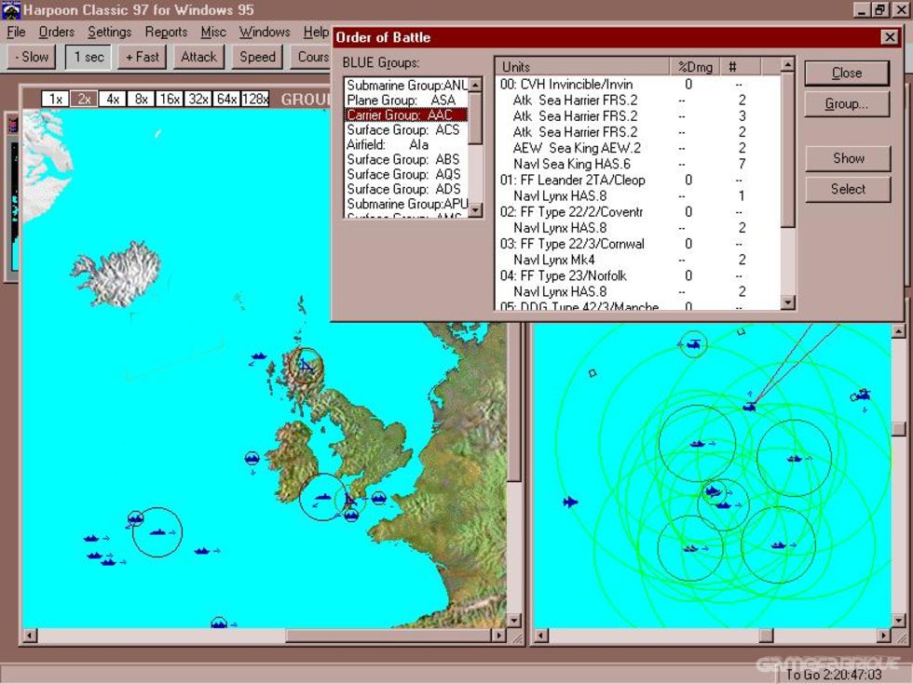
Task: Click the + Fast time compression button
Action: (x=142, y=57)
